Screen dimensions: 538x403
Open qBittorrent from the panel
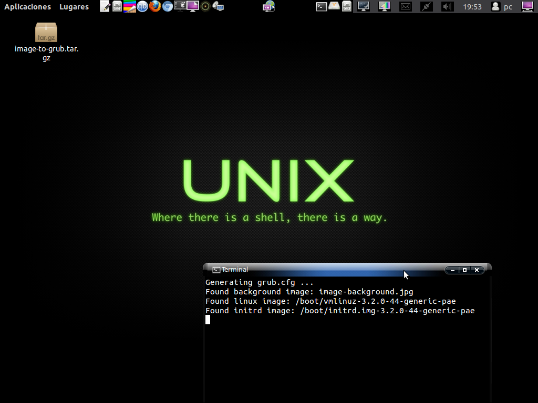pos(142,6)
